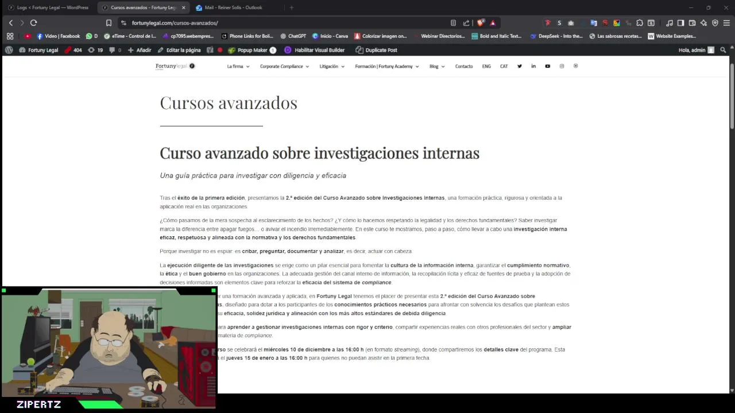Switch site language to CAT
The height and width of the screenshot is (413, 735).
504,67
